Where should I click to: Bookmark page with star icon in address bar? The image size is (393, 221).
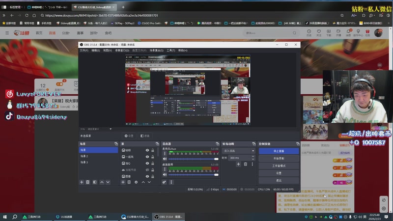point(342,15)
